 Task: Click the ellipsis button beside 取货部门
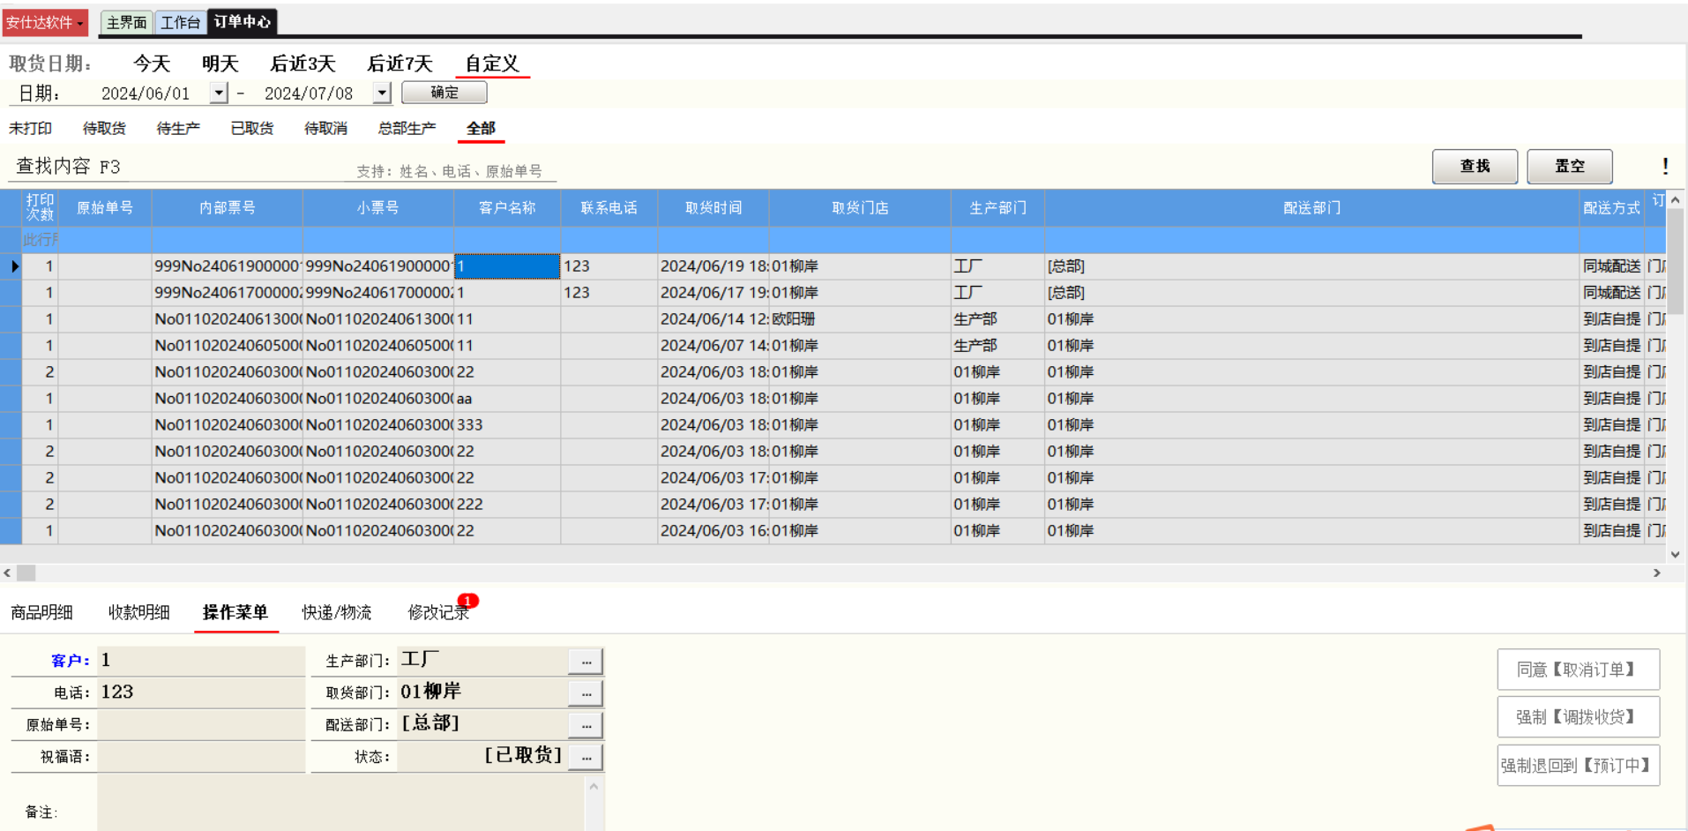point(586,693)
